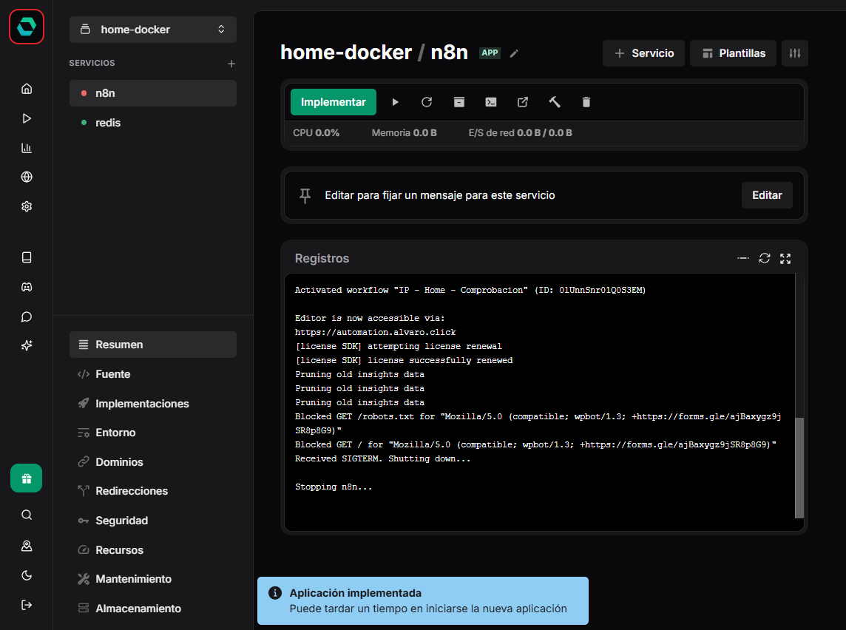Image resolution: width=846 pixels, height=630 pixels.
Task: Click the 'Stopping n8n...' log line
Action: pos(334,487)
